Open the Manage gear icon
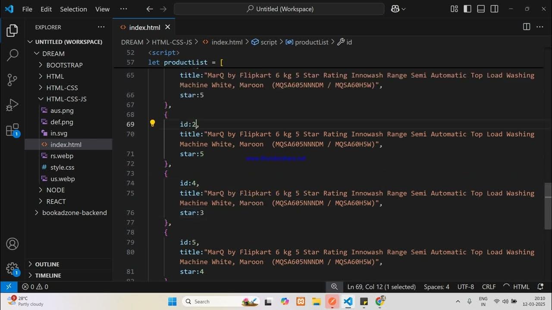The image size is (552, 310). [x=12, y=269]
